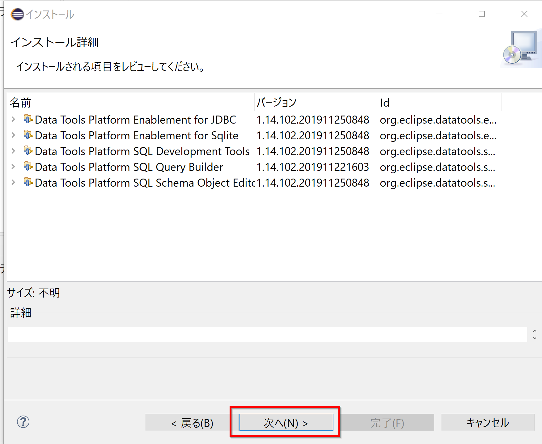Proceed with the 次へ(N) button
Image resolution: width=542 pixels, height=444 pixels.
click(x=286, y=422)
